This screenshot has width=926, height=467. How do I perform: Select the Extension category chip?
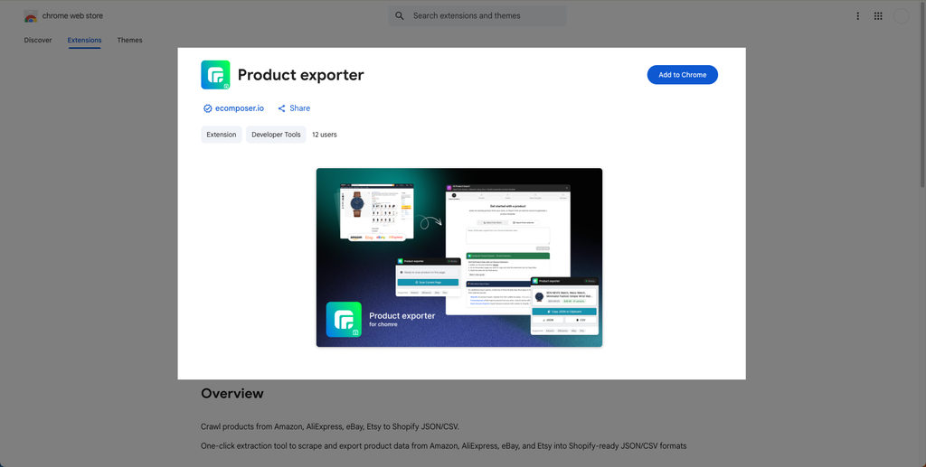[x=222, y=135]
